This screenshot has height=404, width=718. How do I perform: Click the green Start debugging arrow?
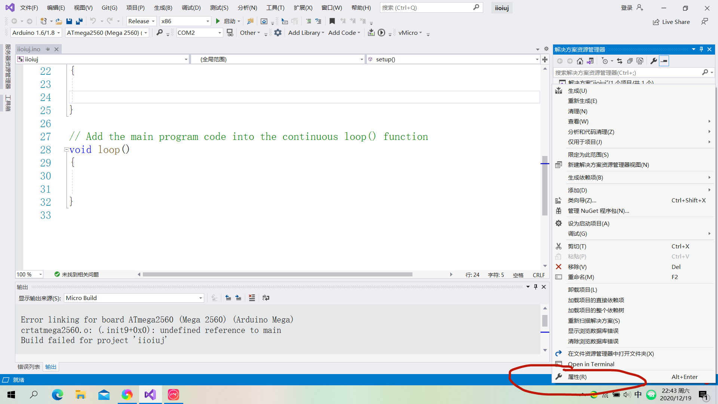(218, 21)
